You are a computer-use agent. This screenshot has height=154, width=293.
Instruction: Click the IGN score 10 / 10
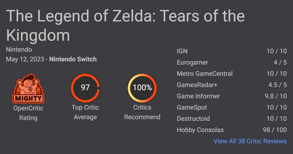point(277,51)
